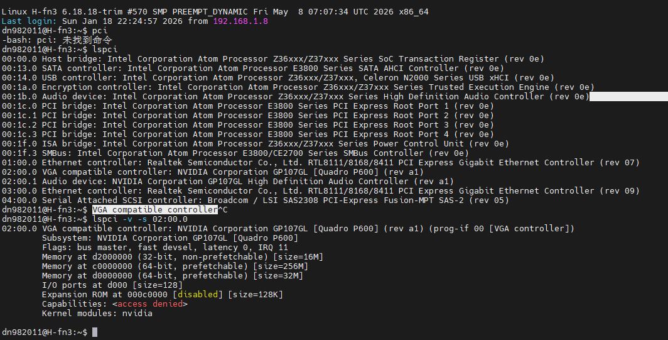Click the command prompt cursor at the bottom
The image size is (668, 340).
click(95, 332)
